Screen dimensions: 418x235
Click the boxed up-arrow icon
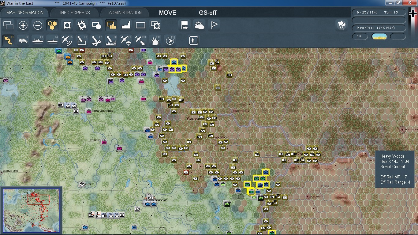click(x=193, y=40)
